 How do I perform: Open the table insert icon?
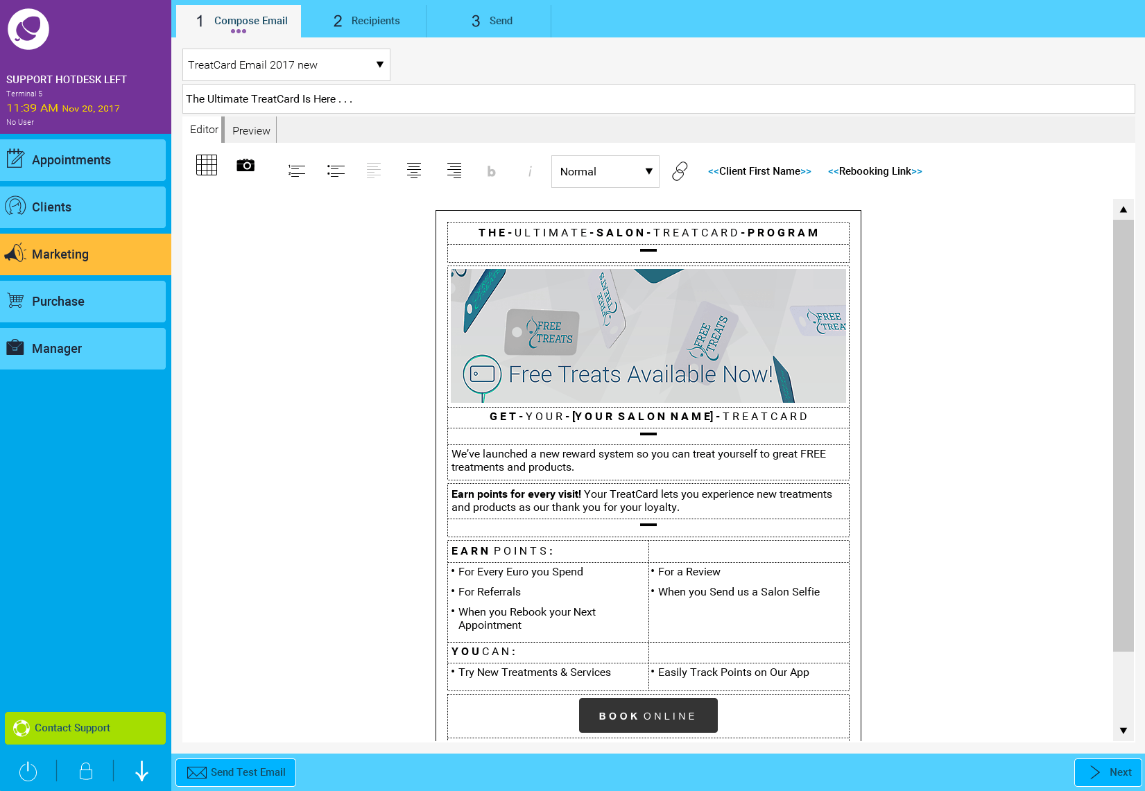(206, 165)
